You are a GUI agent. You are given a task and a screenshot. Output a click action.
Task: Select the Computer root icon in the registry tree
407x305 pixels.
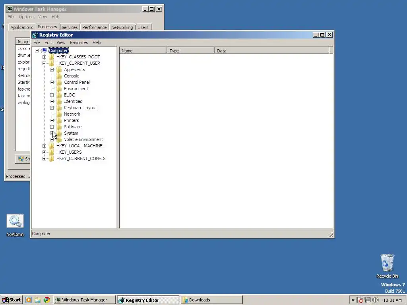point(45,50)
